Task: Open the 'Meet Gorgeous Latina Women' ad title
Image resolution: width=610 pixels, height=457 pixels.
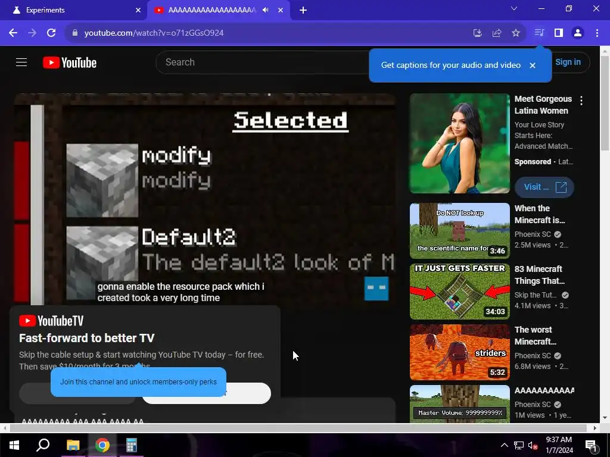Action: pos(543,105)
